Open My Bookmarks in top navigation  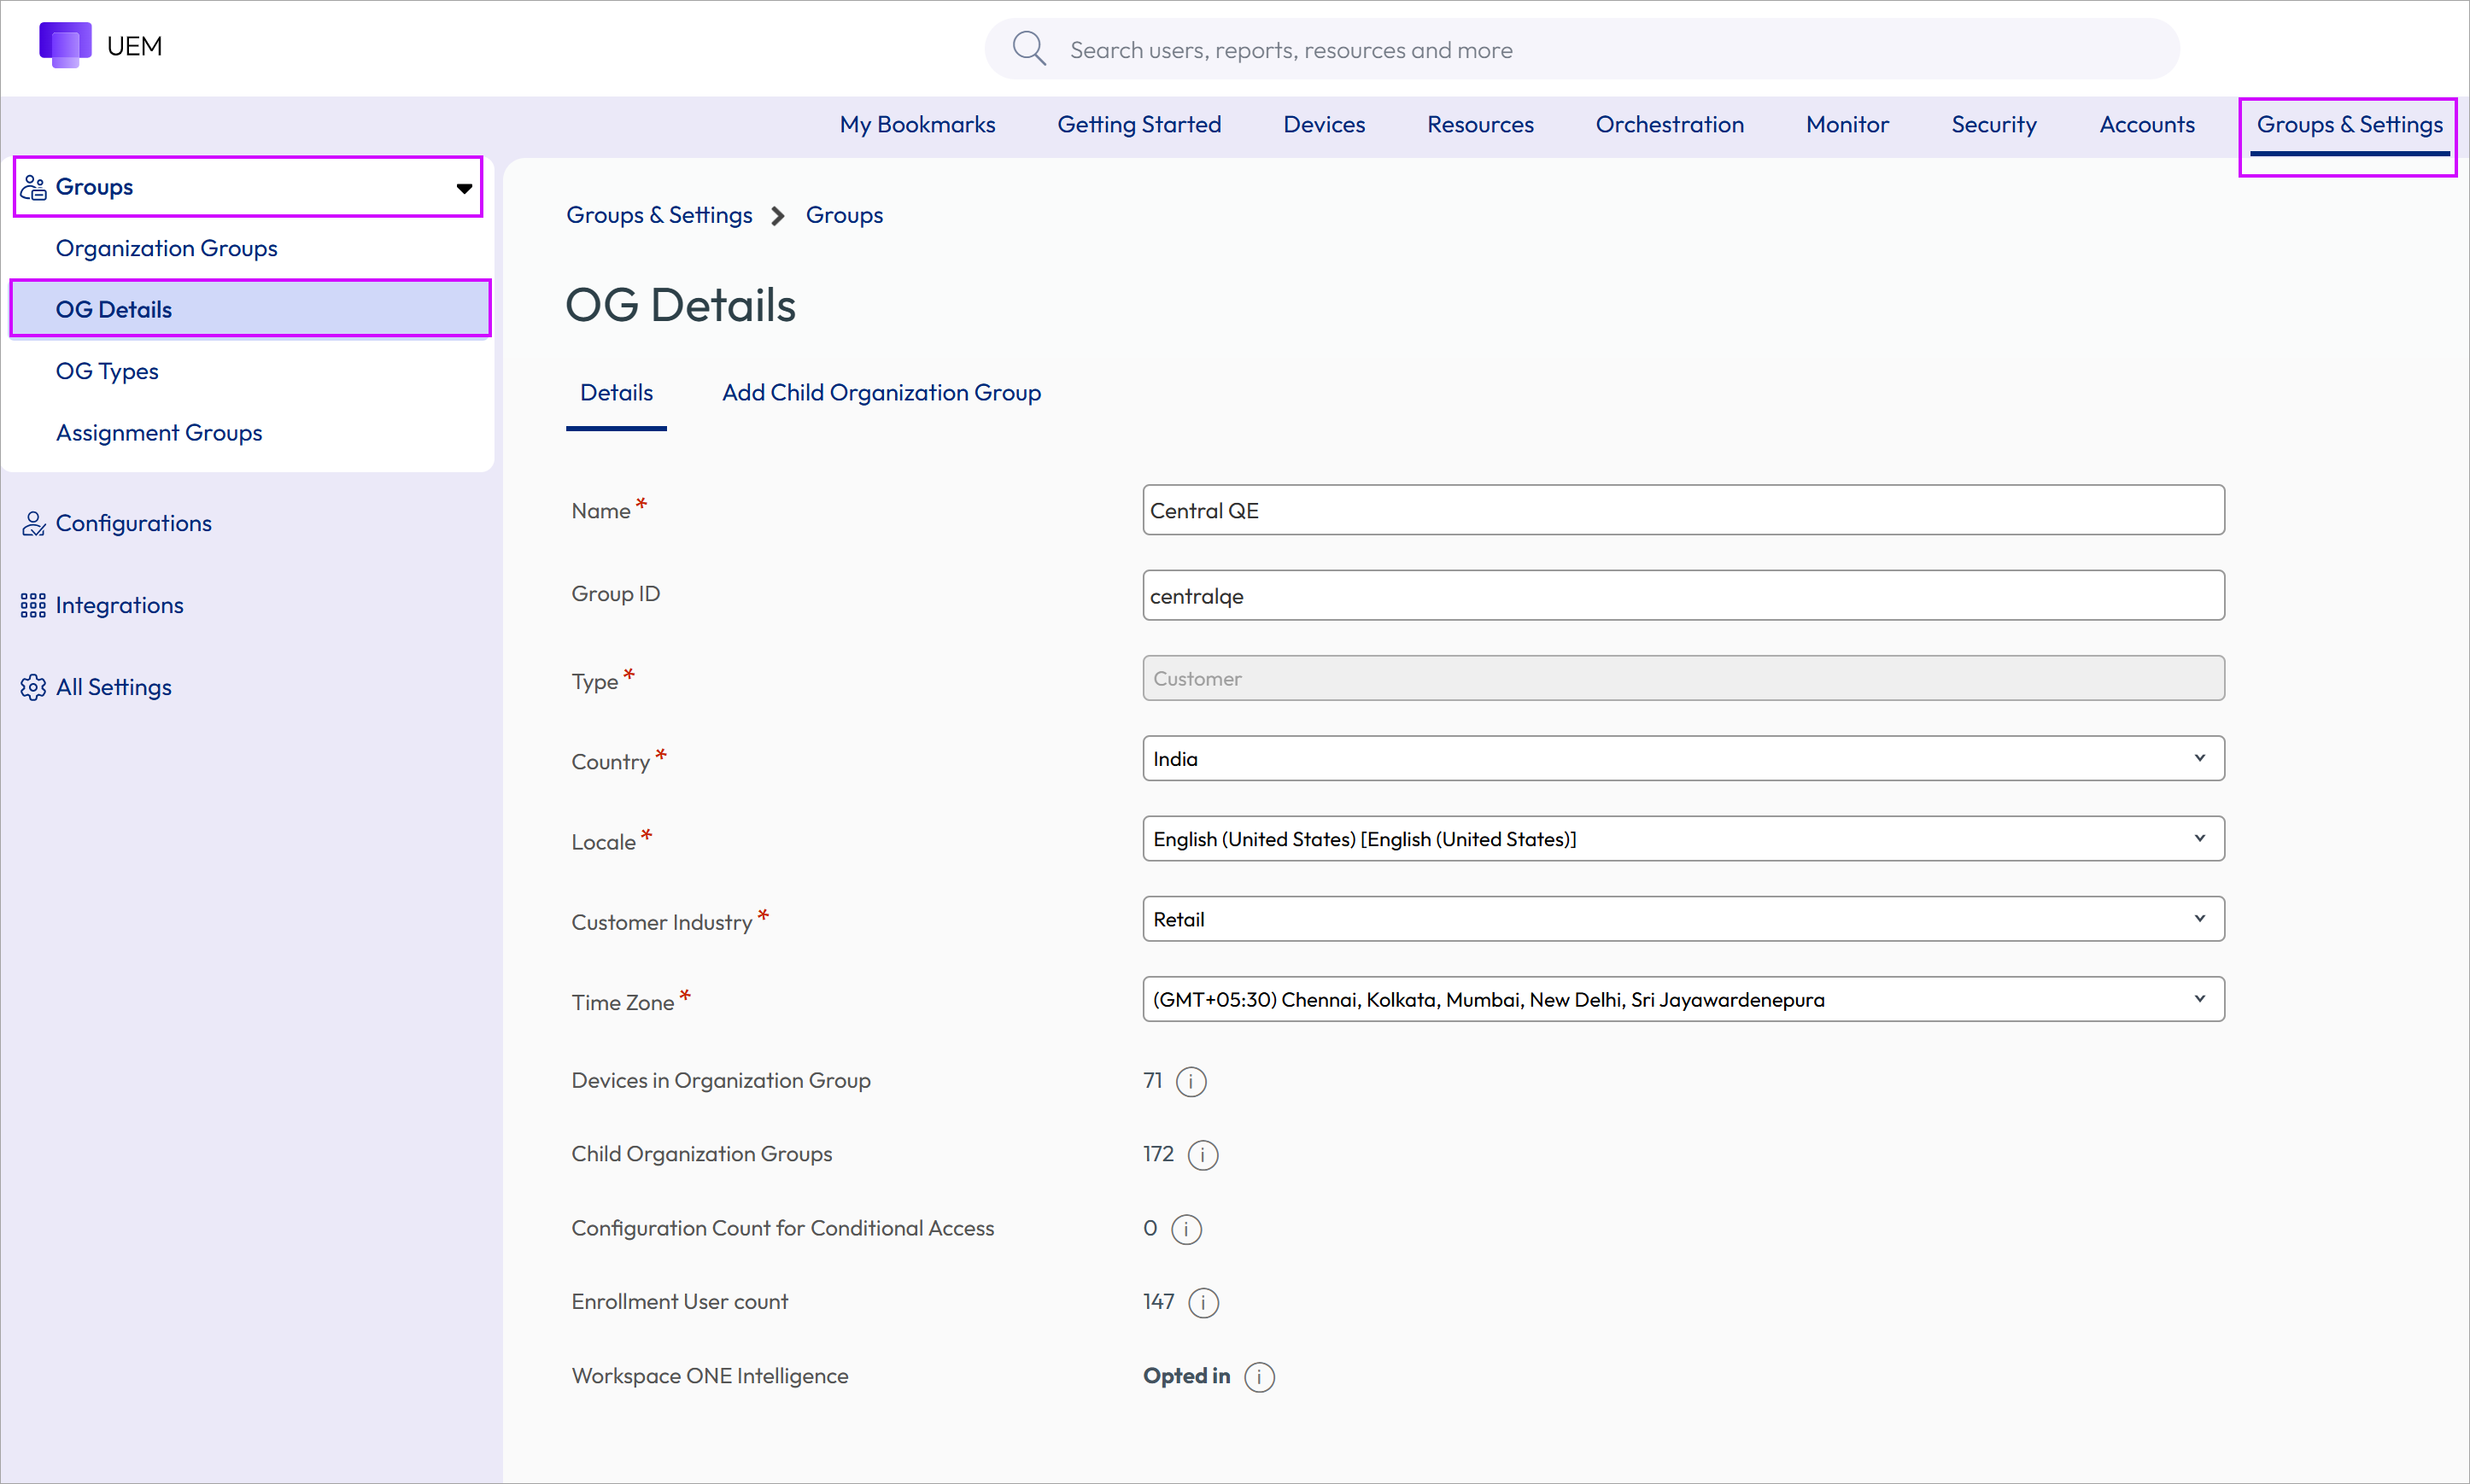click(x=917, y=124)
